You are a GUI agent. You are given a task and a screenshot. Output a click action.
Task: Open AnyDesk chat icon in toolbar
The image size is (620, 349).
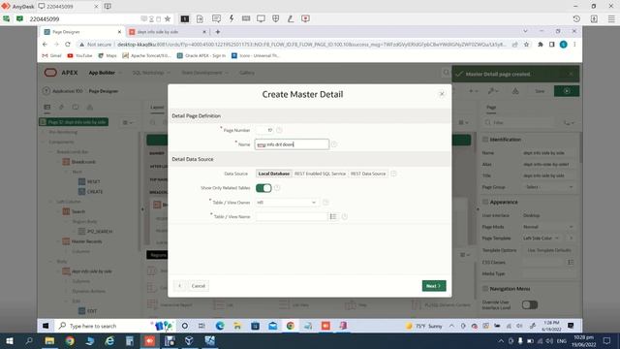pos(216,18)
